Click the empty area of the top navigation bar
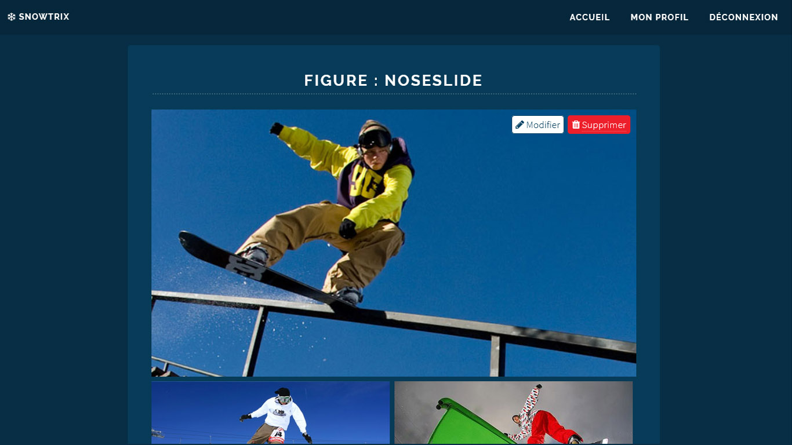 coord(319,17)
